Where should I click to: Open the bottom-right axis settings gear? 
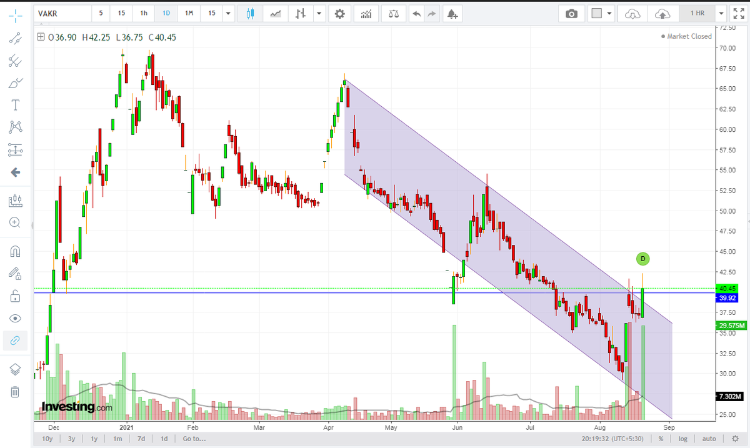point(734,438)
